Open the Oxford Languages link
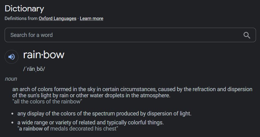 coord(57,18)
